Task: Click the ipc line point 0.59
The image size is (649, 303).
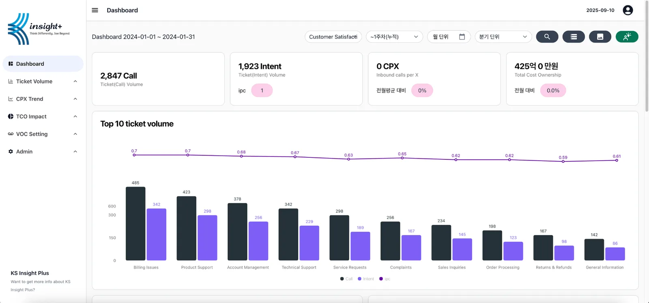Action: 563,161
